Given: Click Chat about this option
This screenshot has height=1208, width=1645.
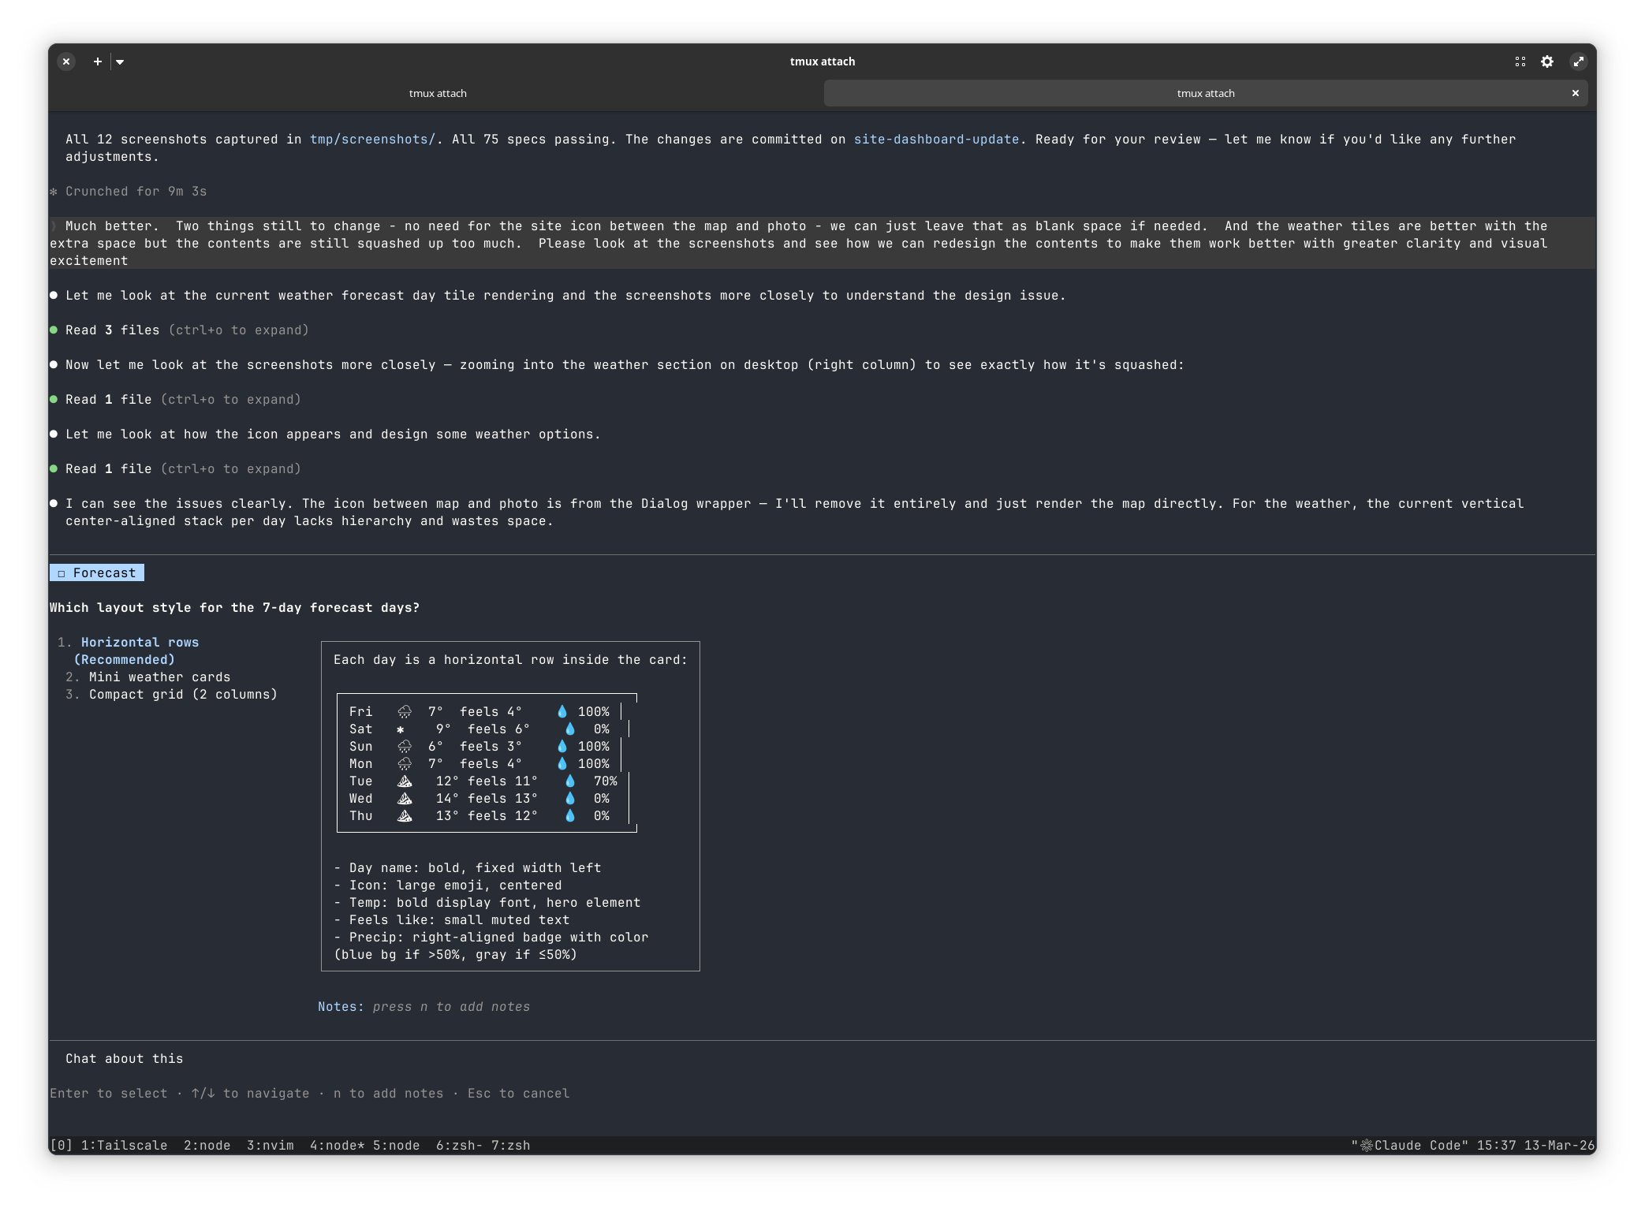Looking at the screenshot, I should click(124, 1059).
